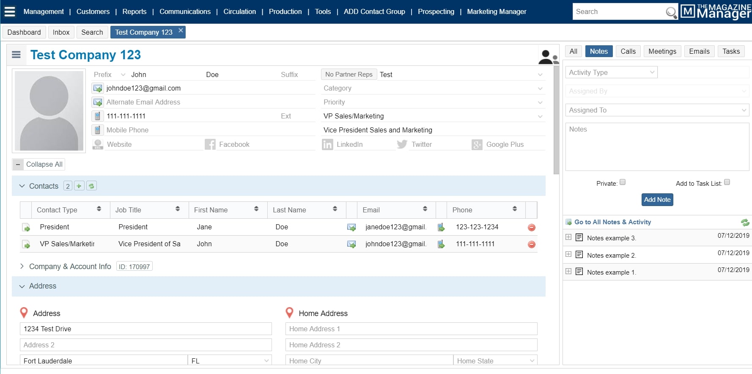The image size is (752, 374).
Task: Open the Activity Type dropdown
Action: pyautogui.click(x=611, y=72)
